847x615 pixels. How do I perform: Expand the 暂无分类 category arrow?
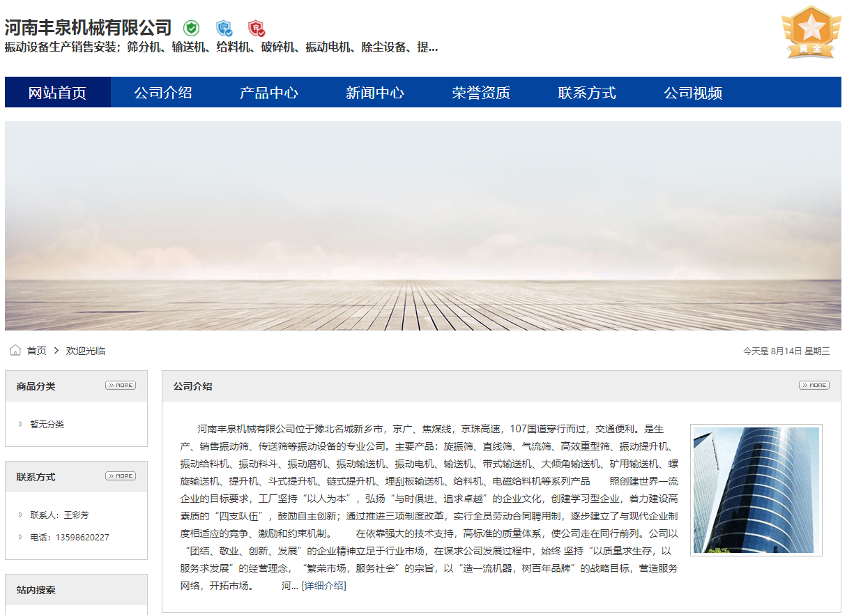(21, 424)
